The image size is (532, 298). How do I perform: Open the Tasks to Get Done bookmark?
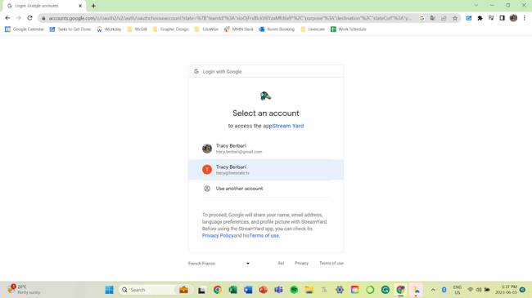[x=70, y=29]
